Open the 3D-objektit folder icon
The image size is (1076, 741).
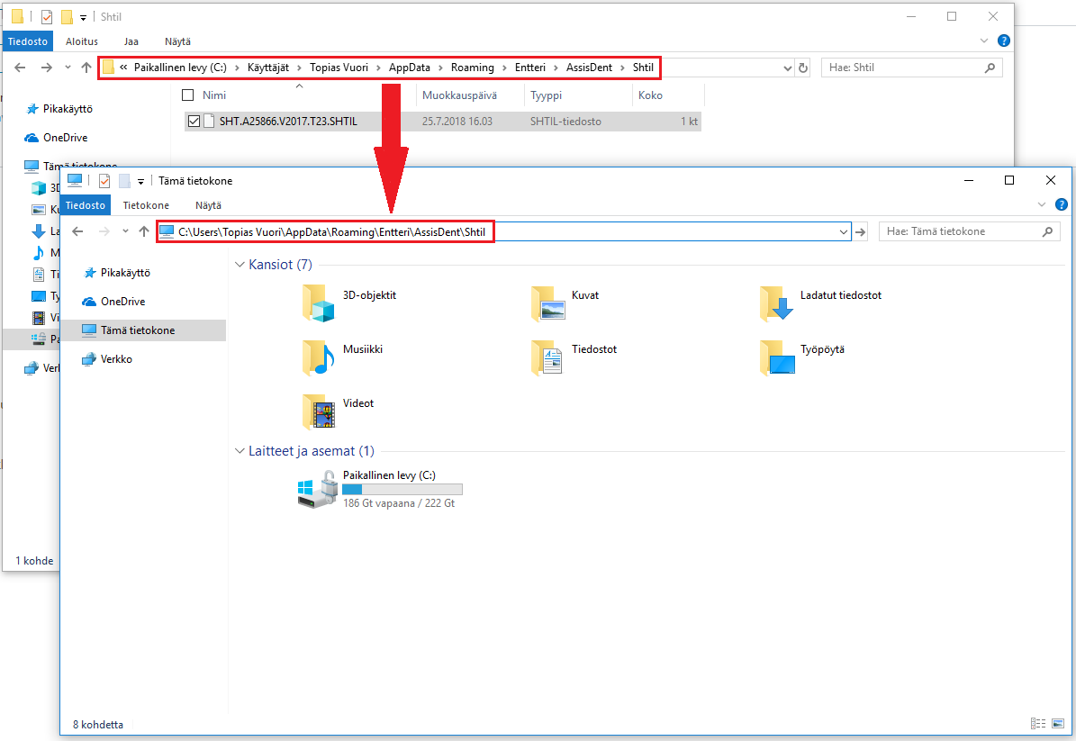click(319, 304)
